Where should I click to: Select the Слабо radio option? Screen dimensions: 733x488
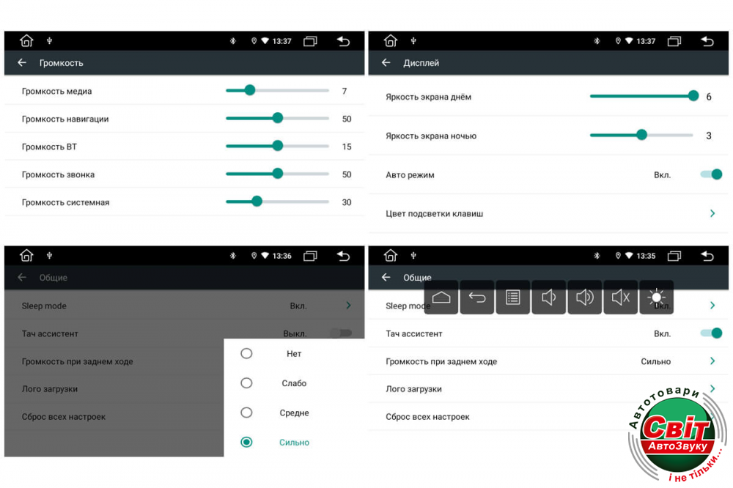pos(246,383)
